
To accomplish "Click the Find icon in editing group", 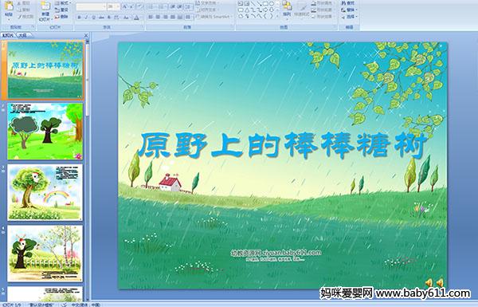I will pyautogui.click(x=349, y=3).
